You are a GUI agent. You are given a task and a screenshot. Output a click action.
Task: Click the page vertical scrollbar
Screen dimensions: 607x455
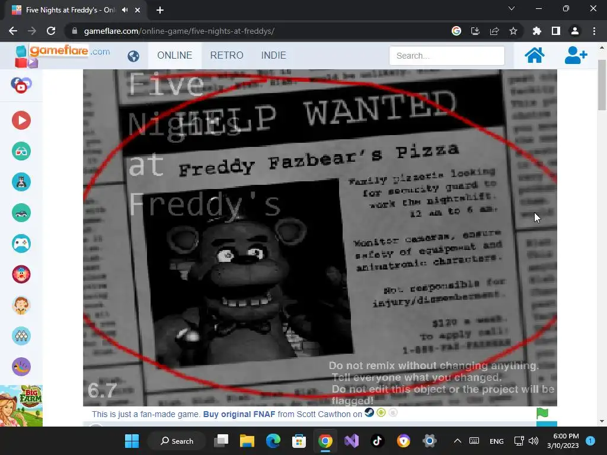pos(602,85)
